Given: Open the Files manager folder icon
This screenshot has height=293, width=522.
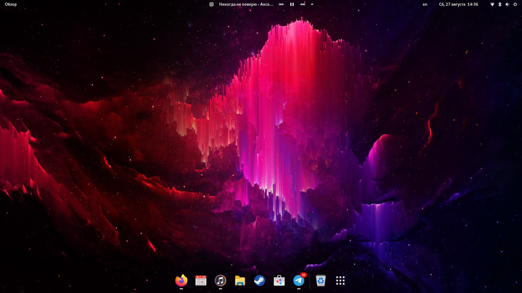Looking at the screenshot, I should (240, 280).
